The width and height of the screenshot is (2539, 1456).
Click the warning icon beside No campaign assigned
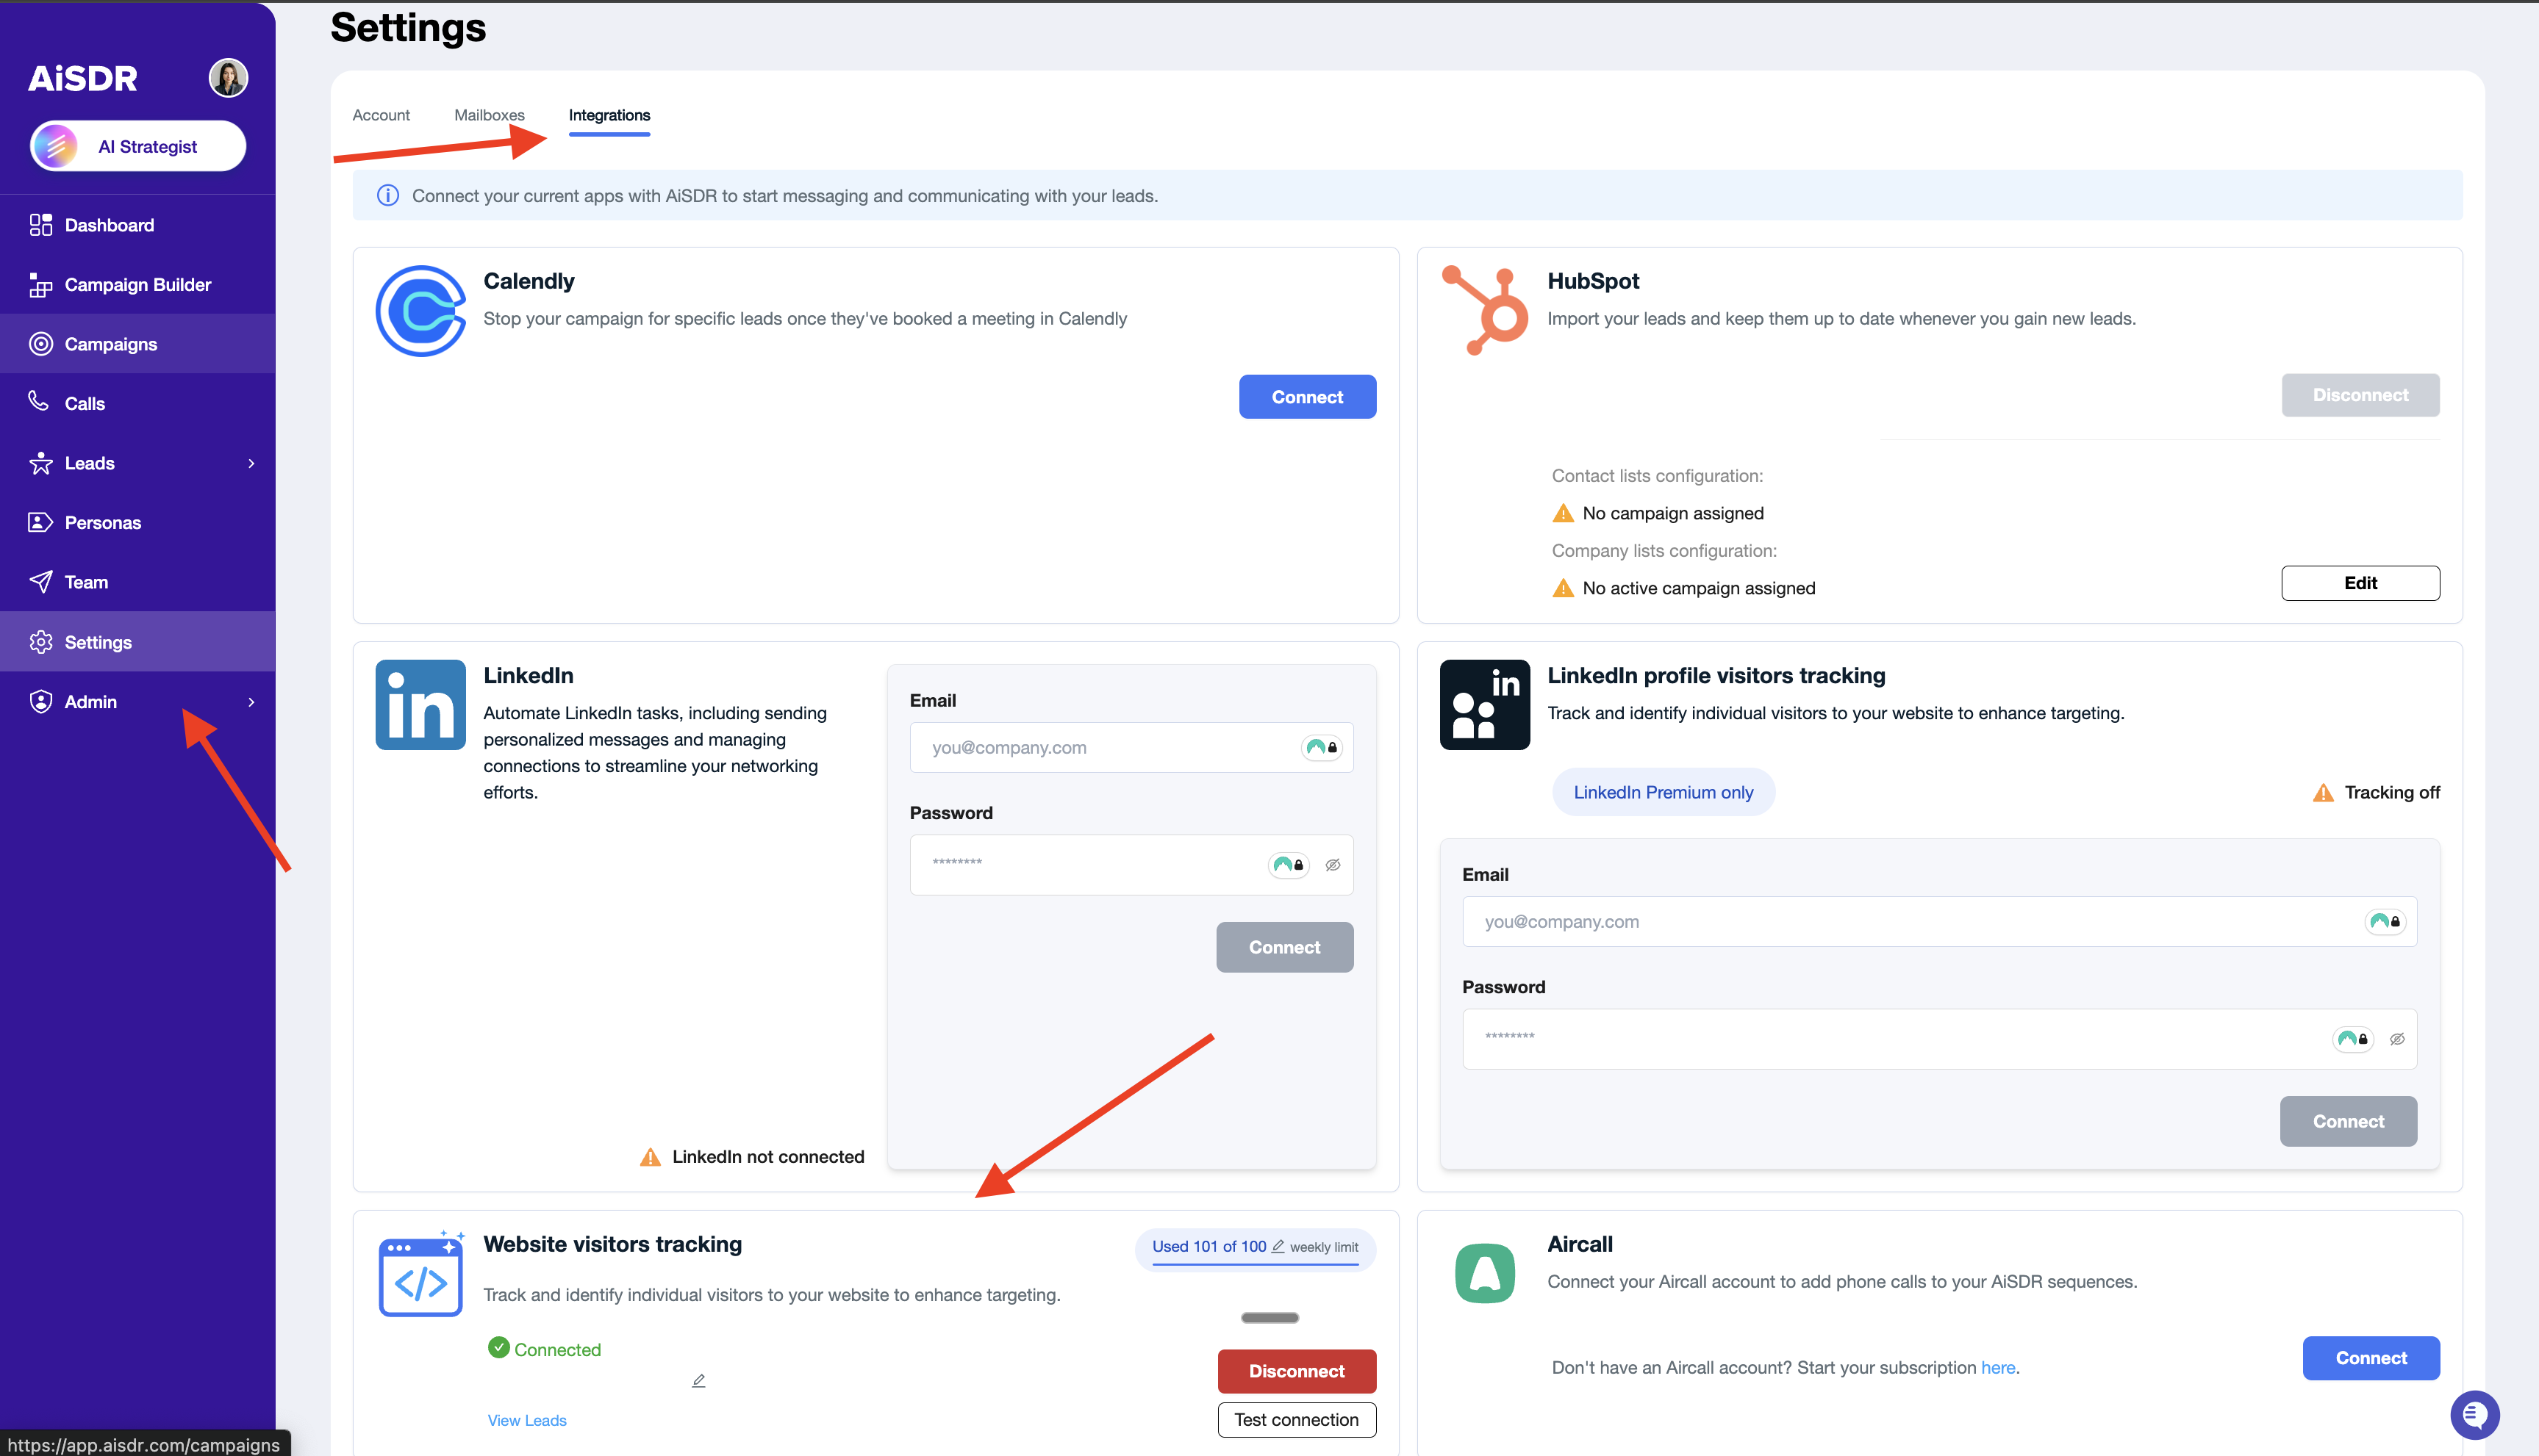[1563, 513]
